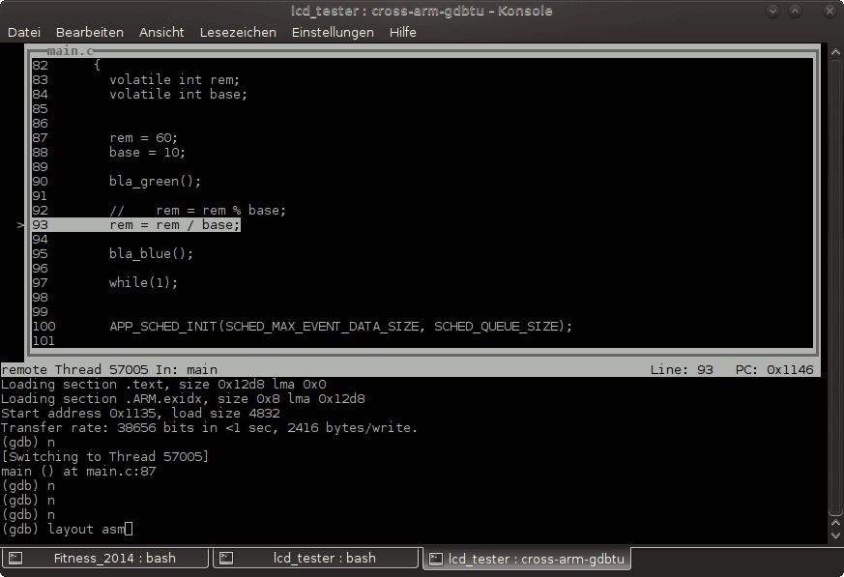844x577 pixels.
Task: Open the Bearbeiten menu
Action: (x=90, y=32)
